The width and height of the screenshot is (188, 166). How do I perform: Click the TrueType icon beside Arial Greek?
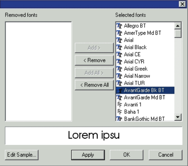coord(119,69)
